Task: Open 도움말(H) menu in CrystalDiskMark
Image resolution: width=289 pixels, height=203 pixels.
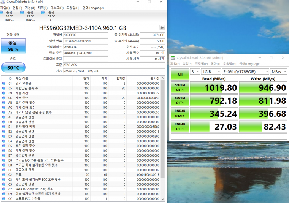Action: [229, 64]
